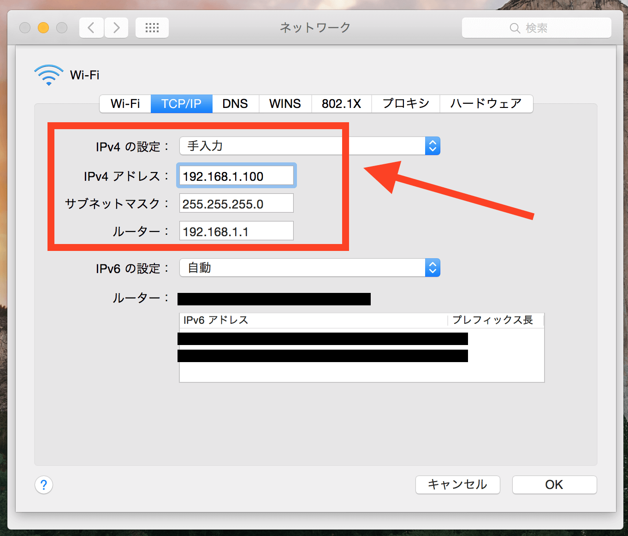Confirm changes with the OK button
Image resolution: width=628 pixels, height=536 pixels.
tap(554, 485)
